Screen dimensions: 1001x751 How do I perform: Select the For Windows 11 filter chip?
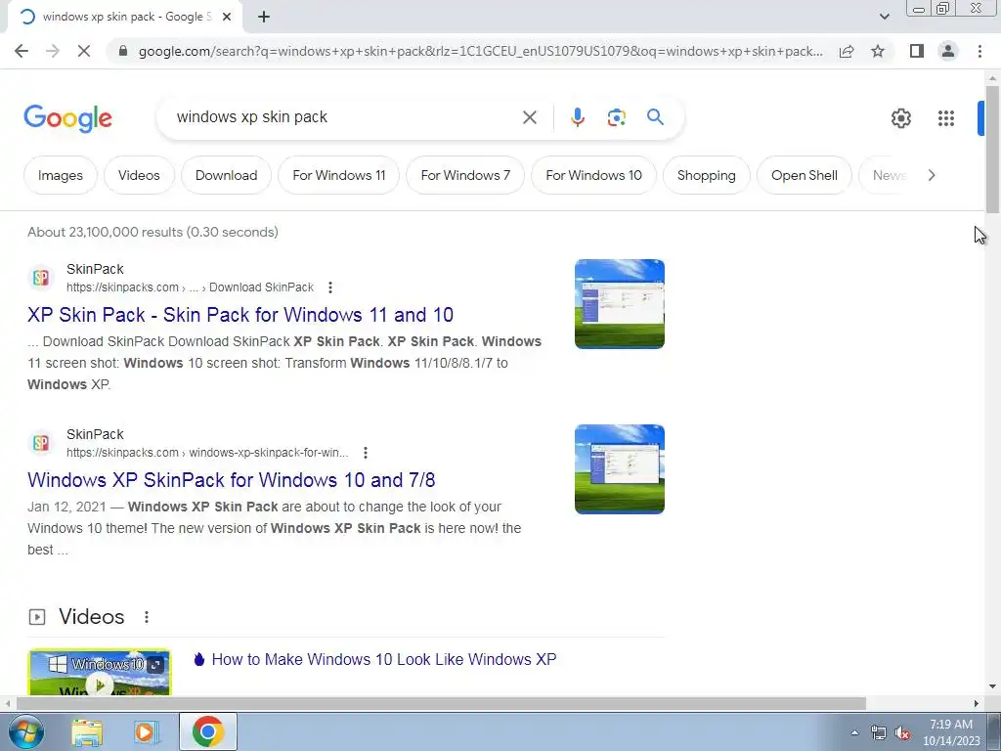coord(339,175)
